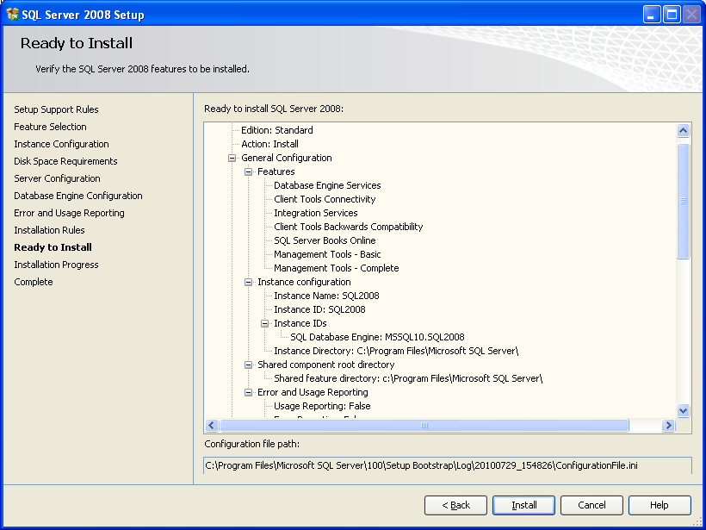The height and width of the screenshot is (530, 706).
Task: Select the Edition: Standard row
Action: pos(277,130)
